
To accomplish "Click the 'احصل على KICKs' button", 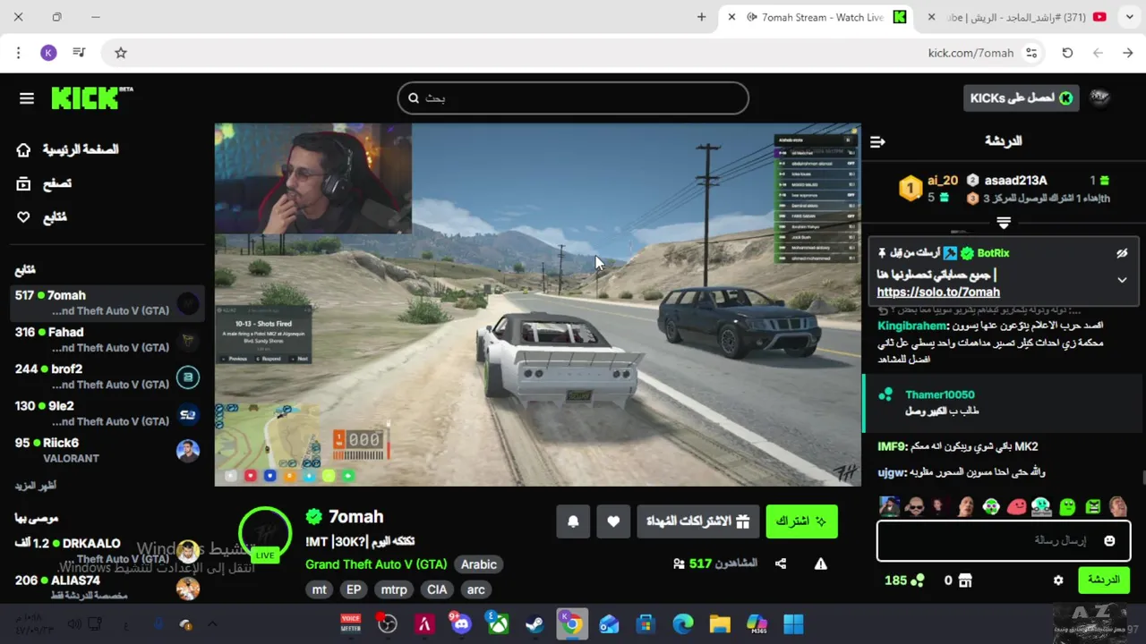I will coord(1022,98).
